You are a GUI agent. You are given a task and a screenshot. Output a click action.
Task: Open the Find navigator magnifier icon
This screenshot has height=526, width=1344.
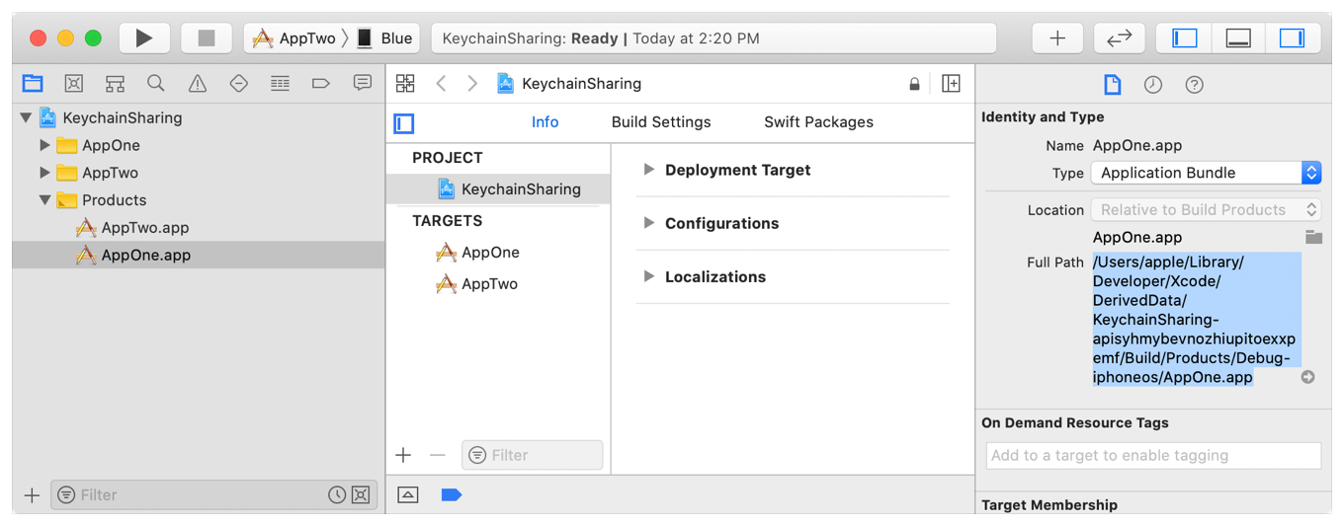tap(156, 84)
